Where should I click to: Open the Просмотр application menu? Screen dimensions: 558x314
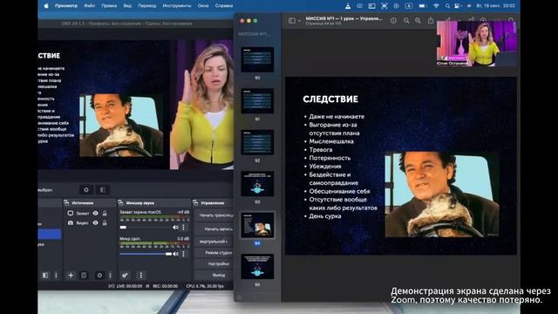click(x=66, y=6)
